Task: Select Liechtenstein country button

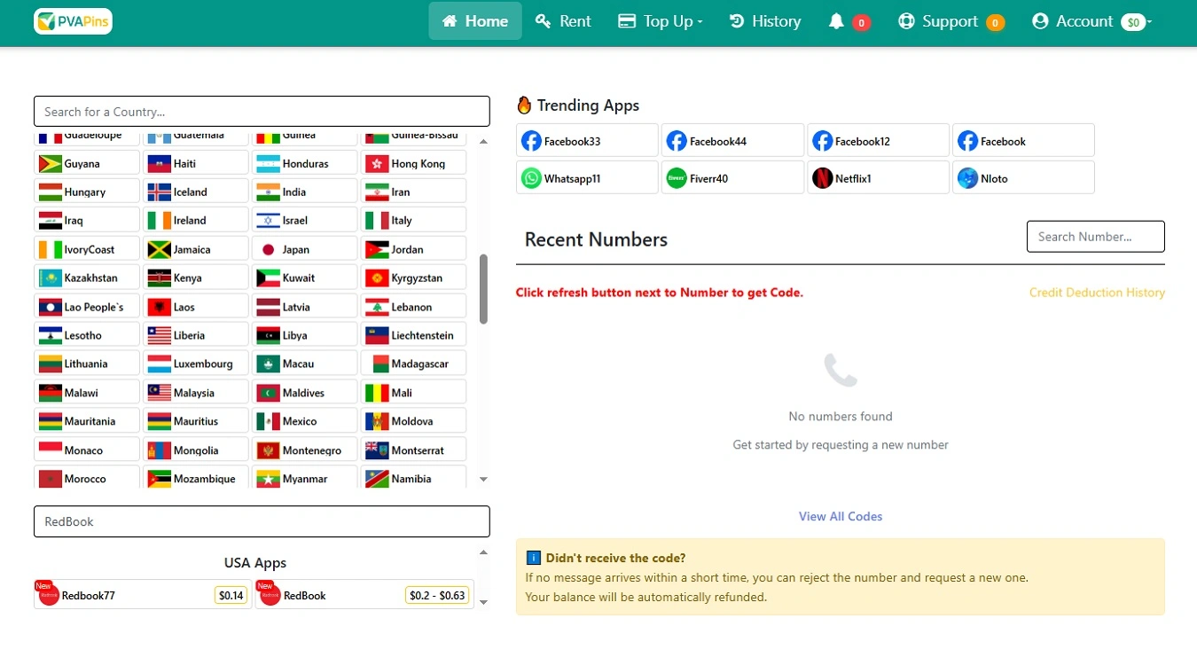Action: click(414, 335)
